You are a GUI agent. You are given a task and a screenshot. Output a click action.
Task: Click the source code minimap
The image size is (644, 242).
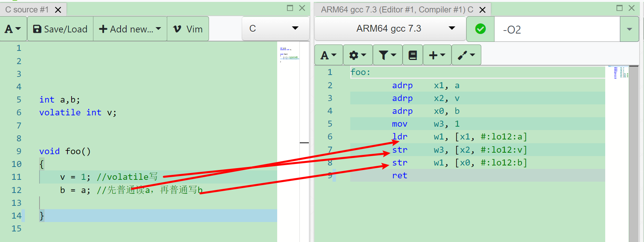(289, 55)
